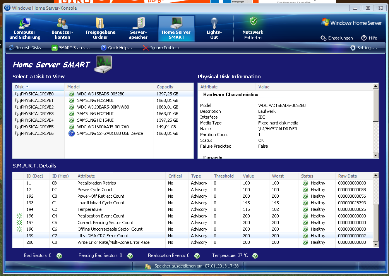Viewport: 389px width, 276px height.
Task: Open the Hilfe link
Action: point(369,38)
